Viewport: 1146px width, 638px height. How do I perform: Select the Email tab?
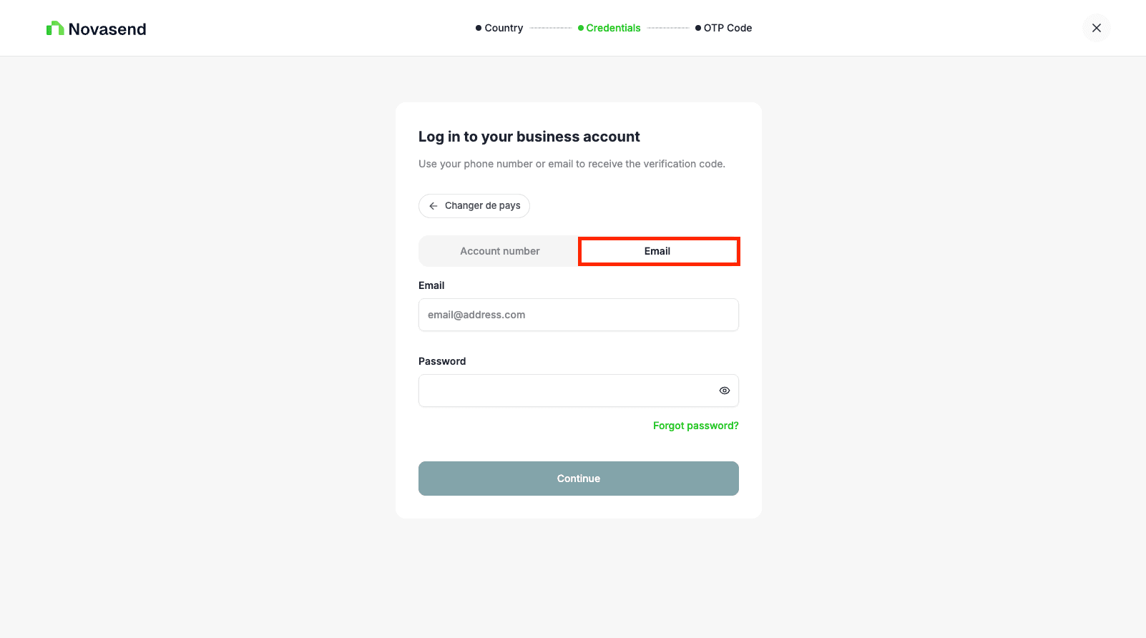pos(657,251)
